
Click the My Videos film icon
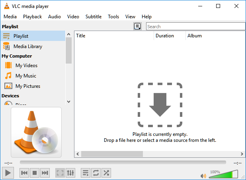pyautogui.click(x=8, y=65)
